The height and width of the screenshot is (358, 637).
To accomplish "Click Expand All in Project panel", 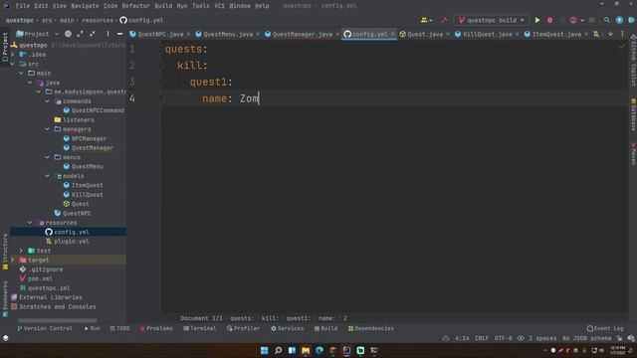I will click(x=80, y=34).
